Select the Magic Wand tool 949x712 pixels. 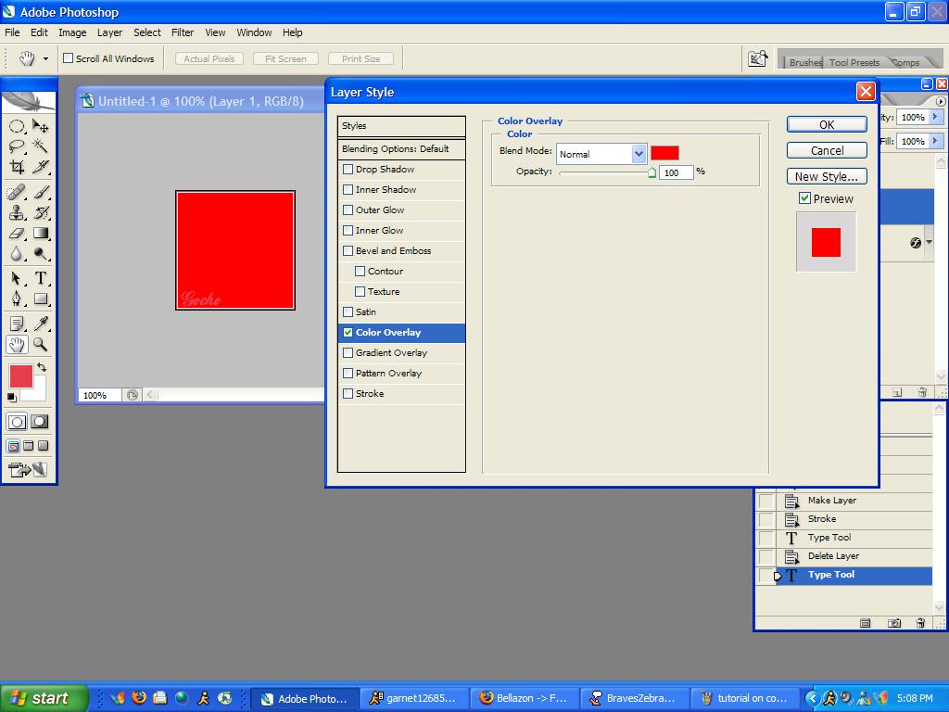(41, 146)
